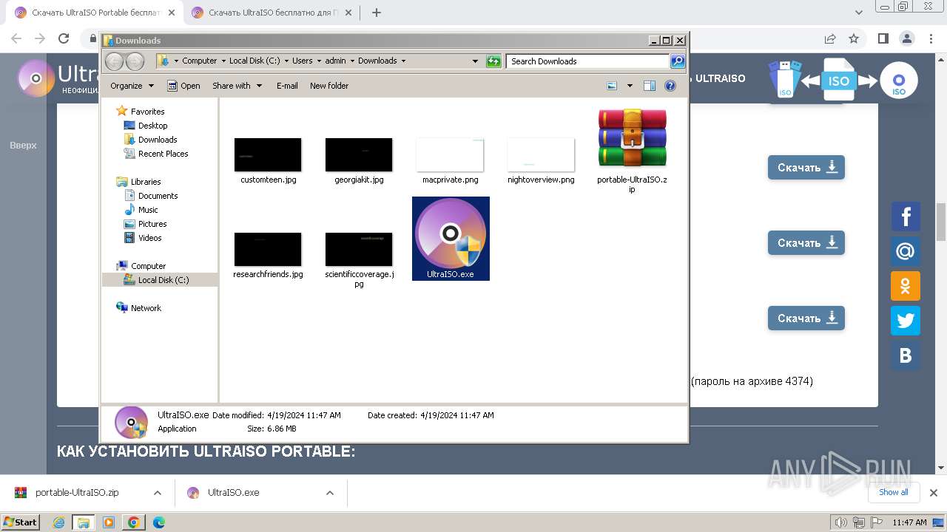Image resolution: width=947 pixels, height=532 pixels.
Task: Share page via Twitter icon
Action: coord(906,321)
